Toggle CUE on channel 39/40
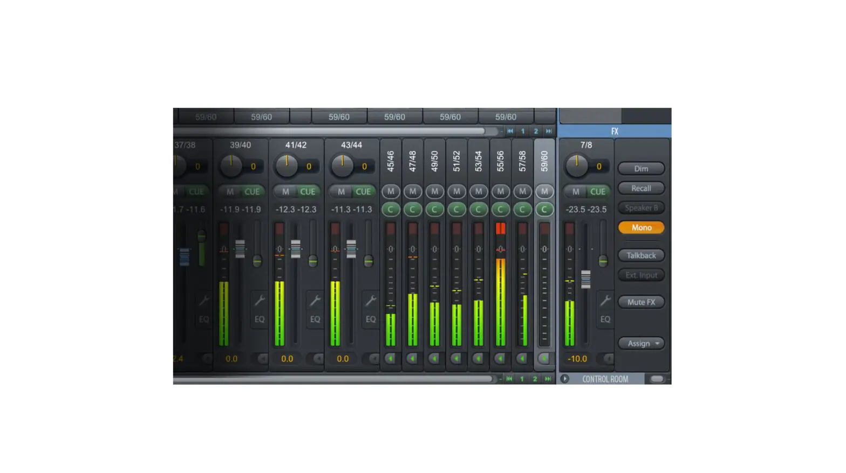Screen dimensions: 846x473 tap(252, 191)
